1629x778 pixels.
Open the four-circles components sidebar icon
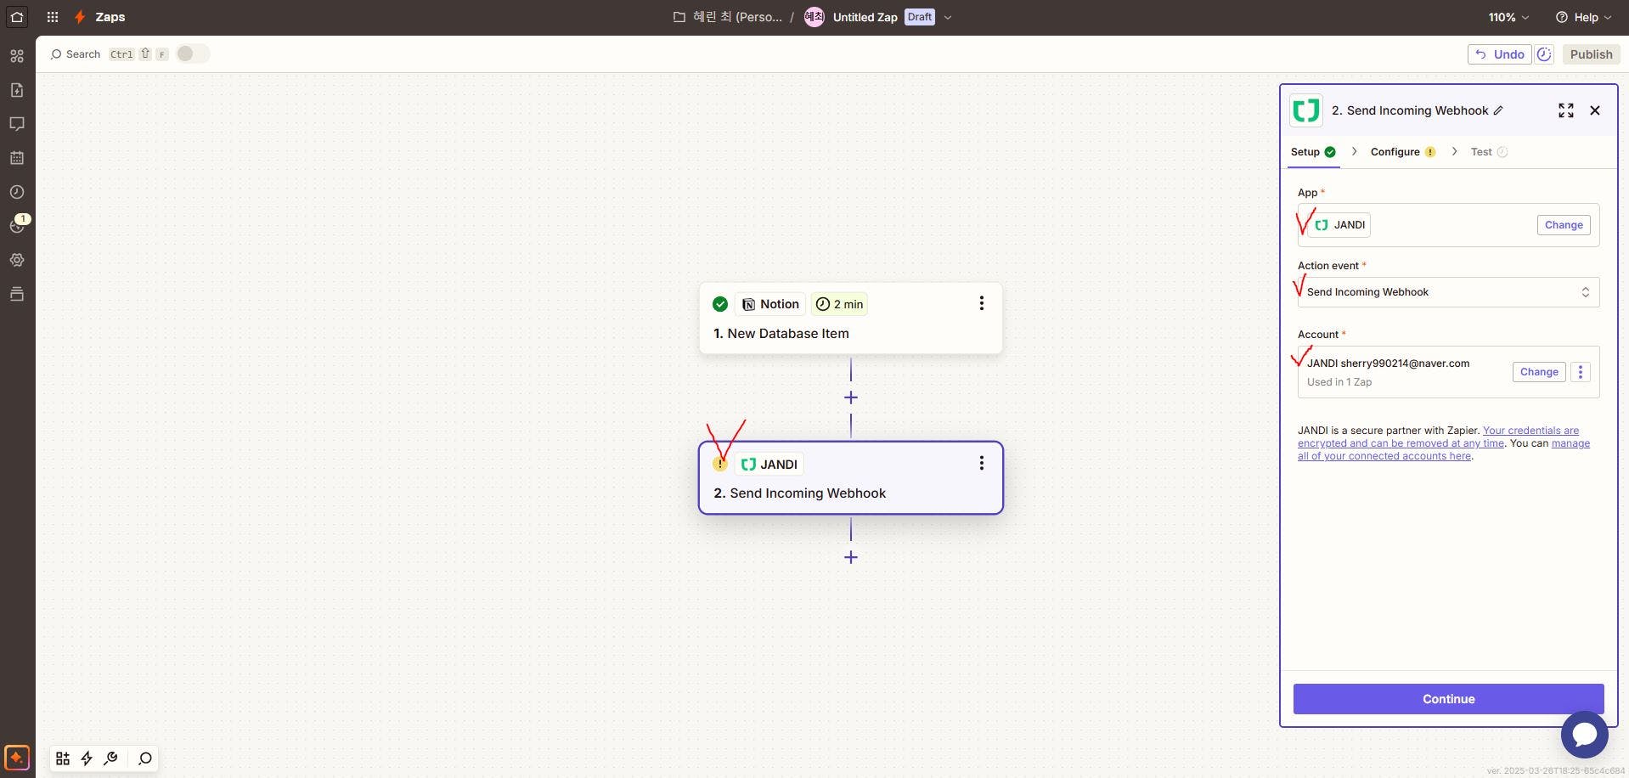(17, 56)
